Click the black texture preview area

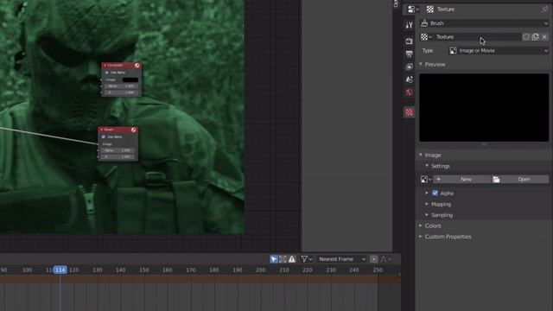click(x=484, y=107)
